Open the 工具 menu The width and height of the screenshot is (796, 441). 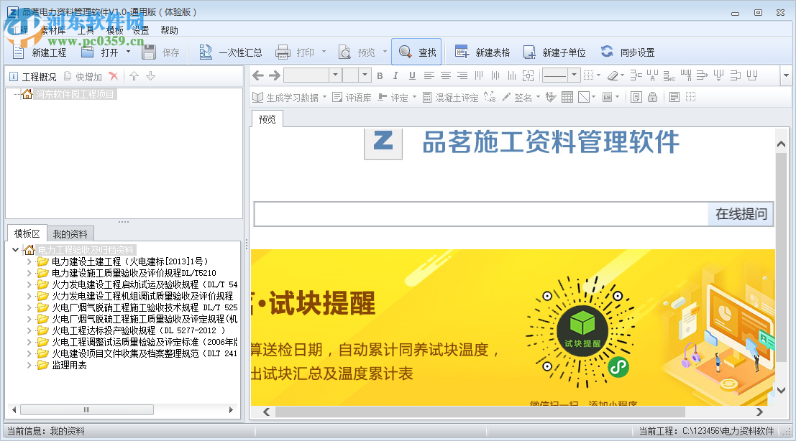(x=86, y=30)
